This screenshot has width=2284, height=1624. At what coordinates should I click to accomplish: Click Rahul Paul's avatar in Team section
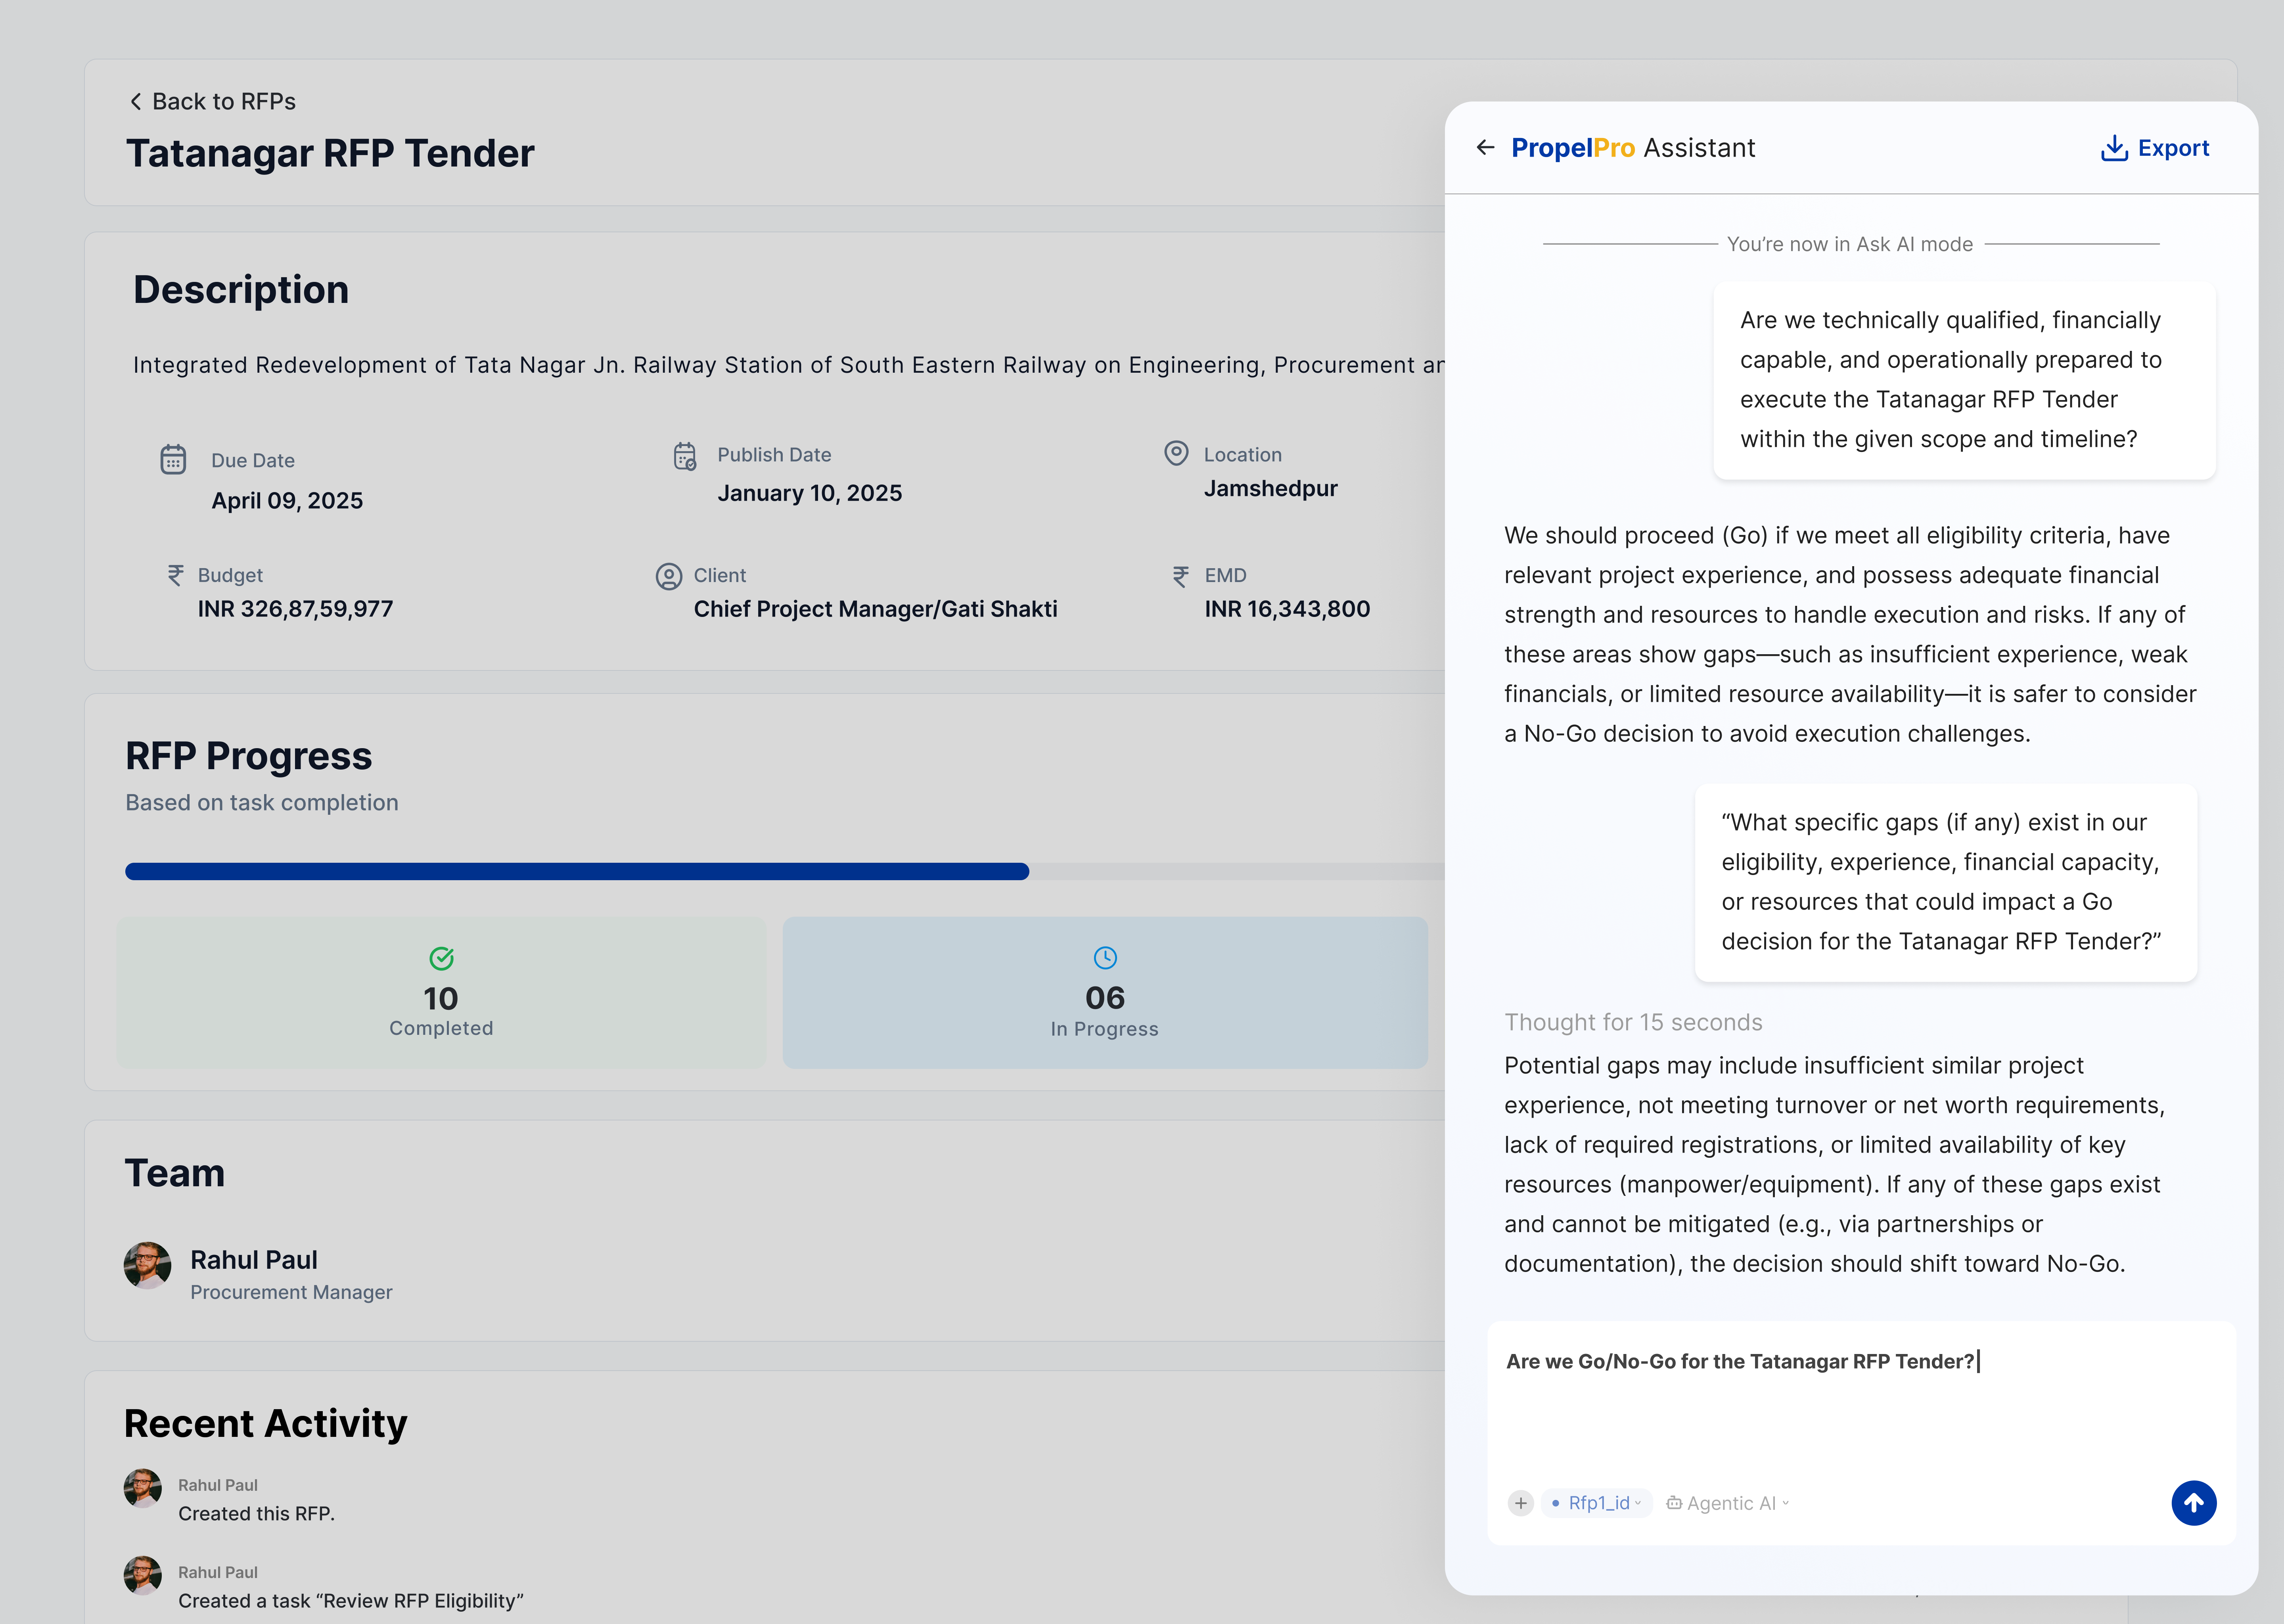click(x=147, y=1266)
